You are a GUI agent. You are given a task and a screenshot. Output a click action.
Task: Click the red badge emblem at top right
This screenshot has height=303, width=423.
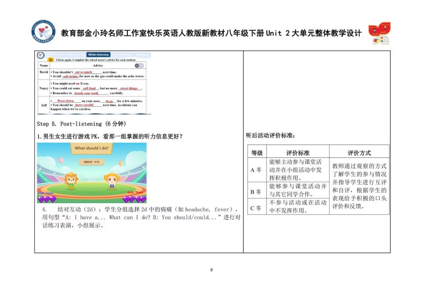click(x=379, y=33)
